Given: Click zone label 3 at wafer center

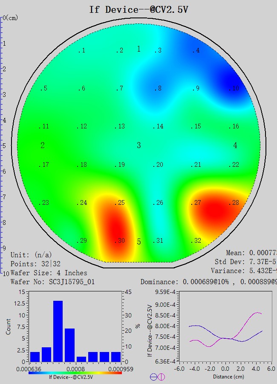Looking at the screenshot, I should coord(138,145).
